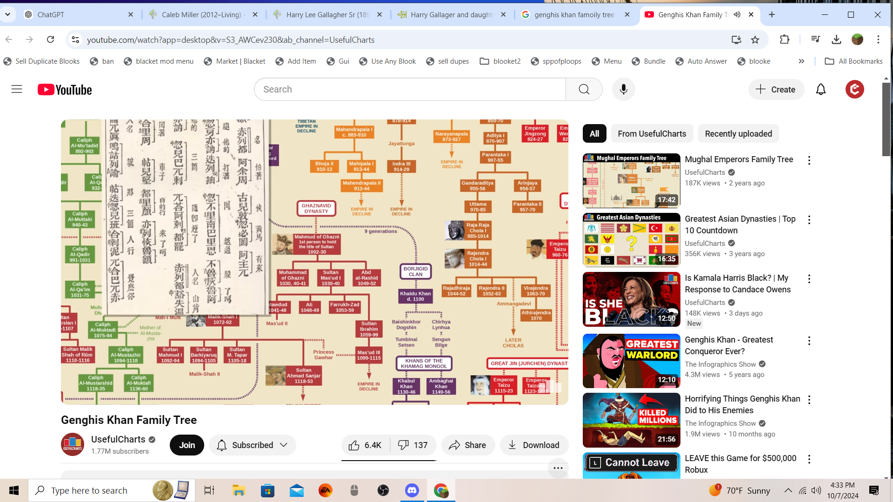Expand the Subscribed notification dropdown

pyautogui.click(x=284, y=445)
